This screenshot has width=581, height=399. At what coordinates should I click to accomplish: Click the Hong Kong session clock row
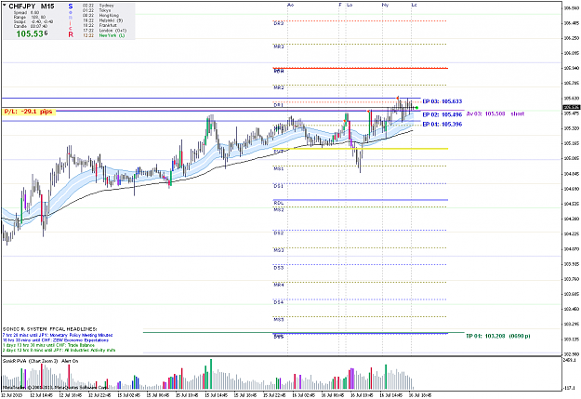100,16
